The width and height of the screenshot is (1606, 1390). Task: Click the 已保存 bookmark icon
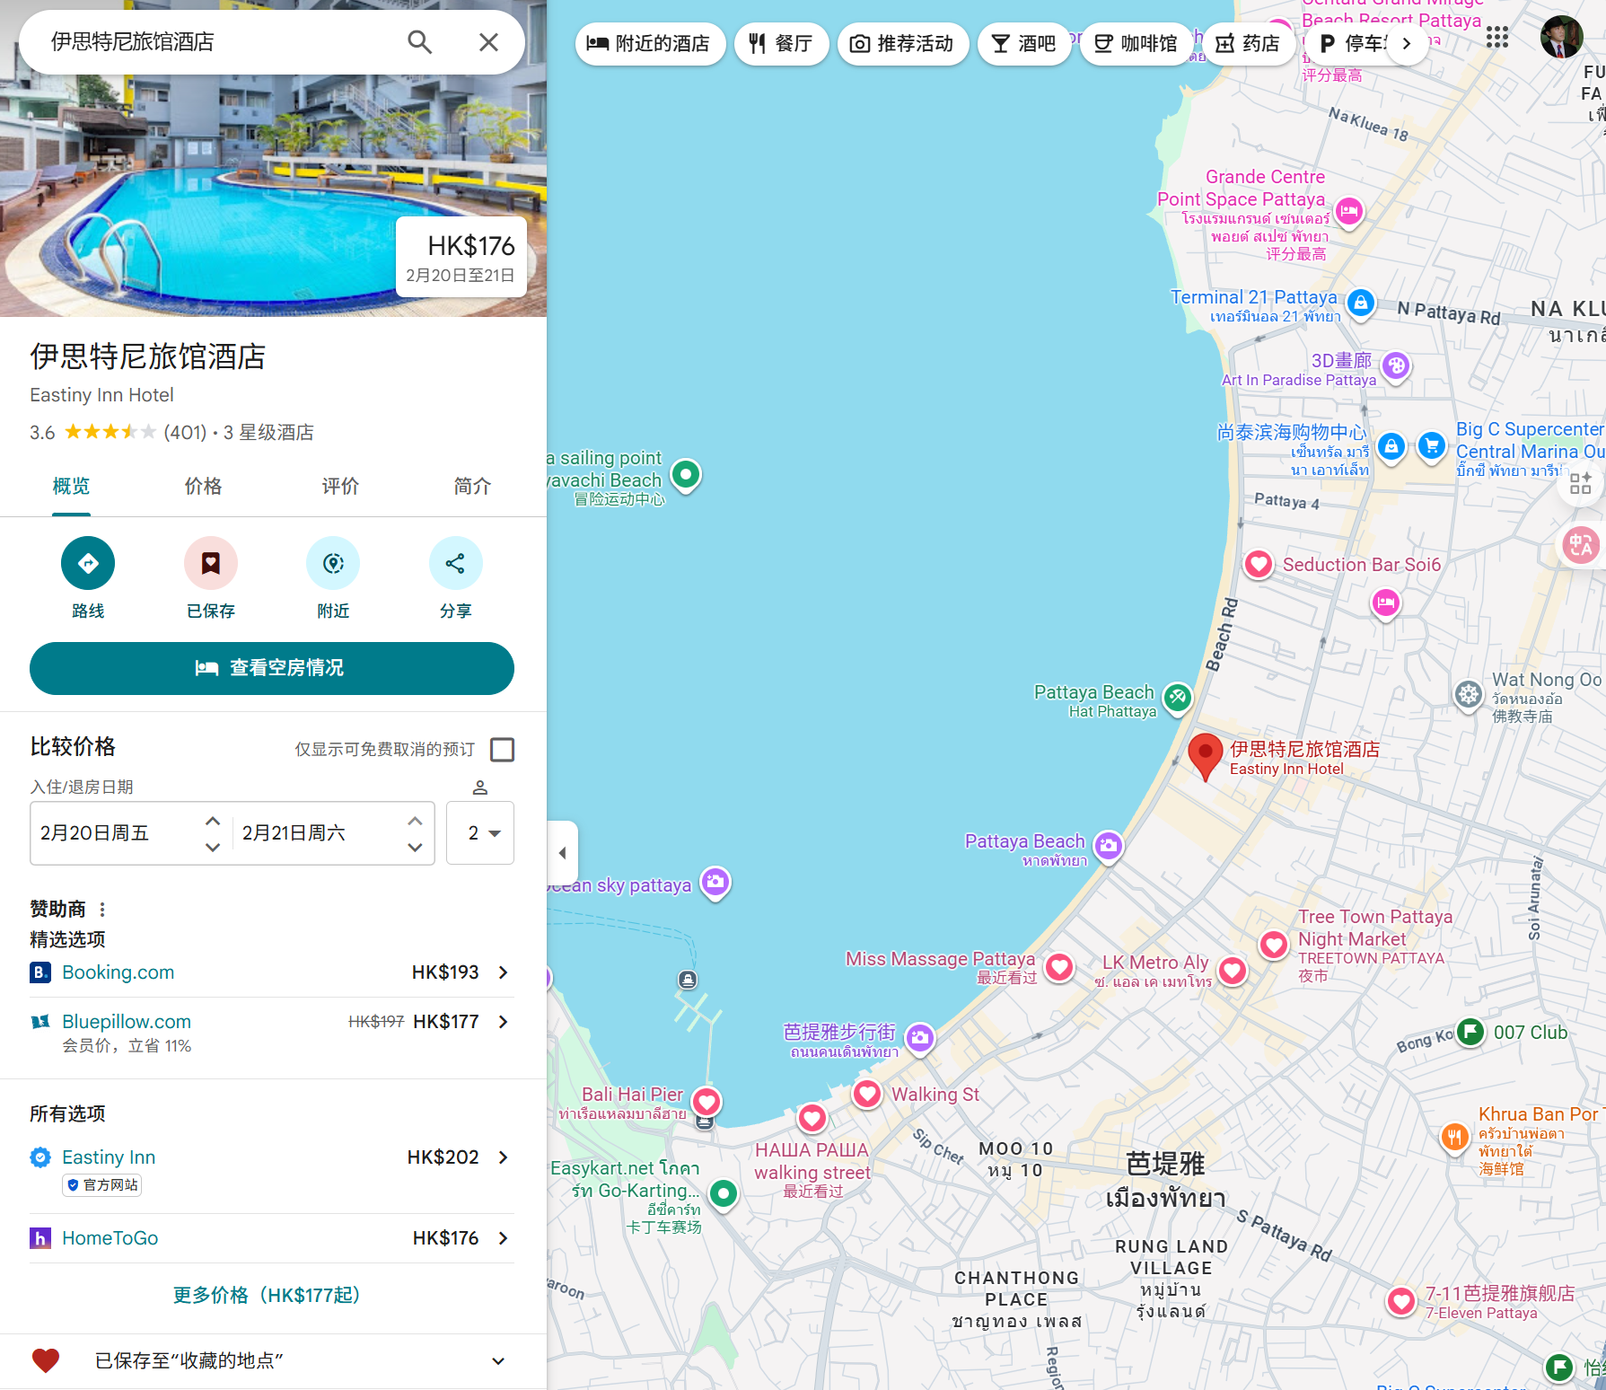(x=211, y=563)
